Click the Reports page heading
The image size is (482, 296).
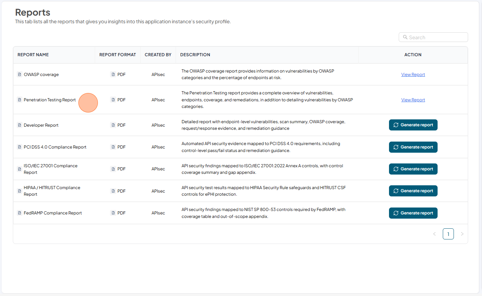[33, 12]
